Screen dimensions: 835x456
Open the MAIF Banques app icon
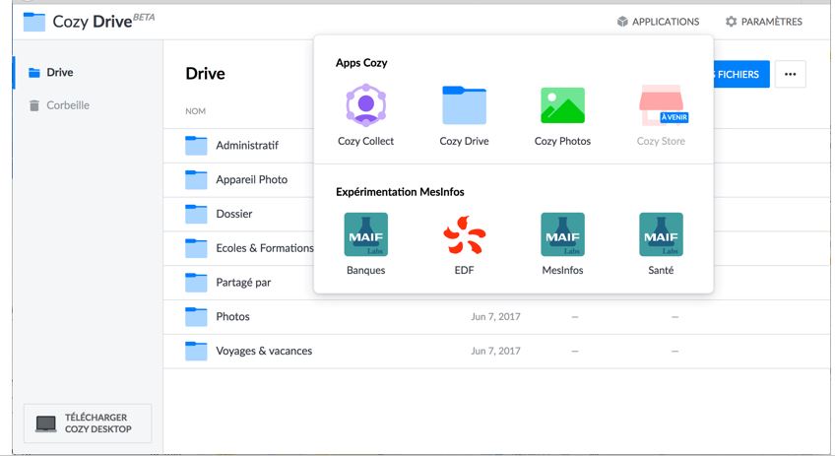coord(366,234)
